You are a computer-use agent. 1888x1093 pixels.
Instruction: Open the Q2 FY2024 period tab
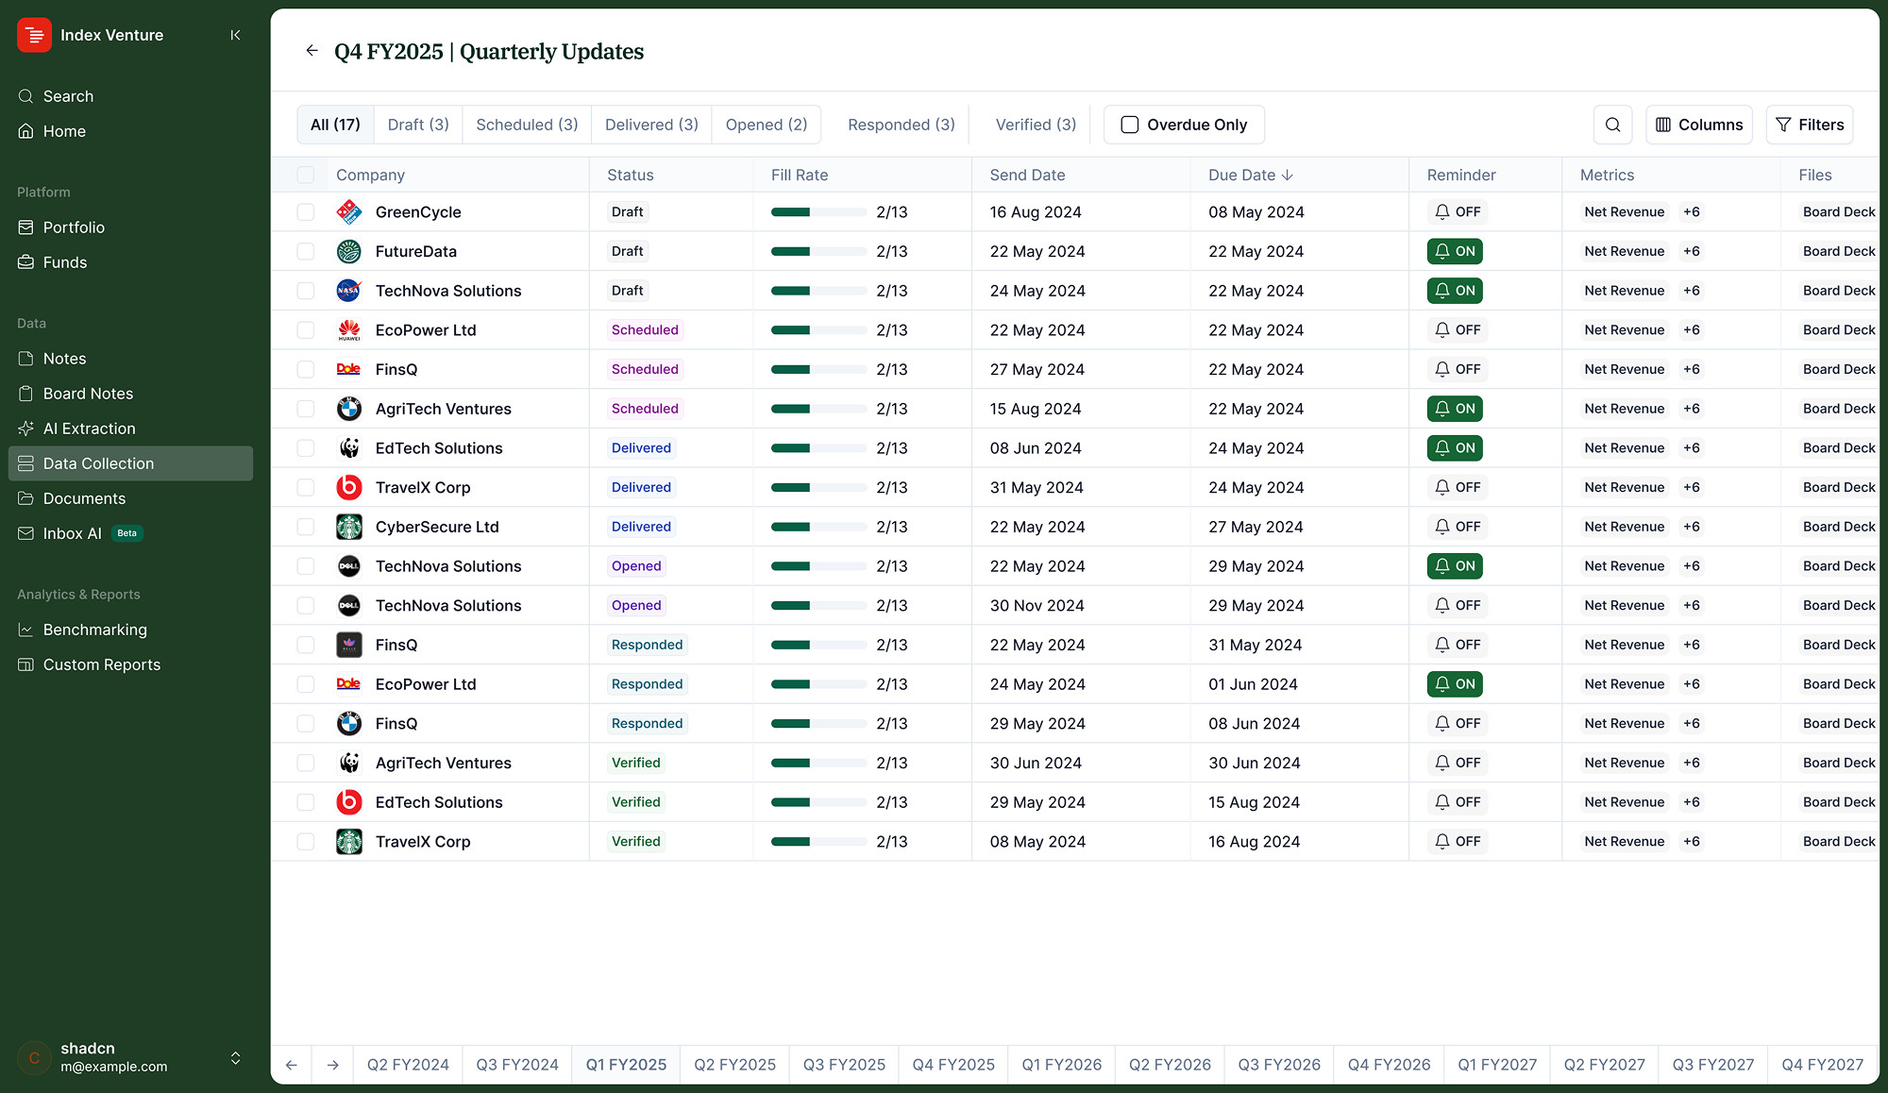(408, 1065)
